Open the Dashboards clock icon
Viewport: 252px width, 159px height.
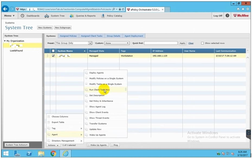[x=22, y=16]
